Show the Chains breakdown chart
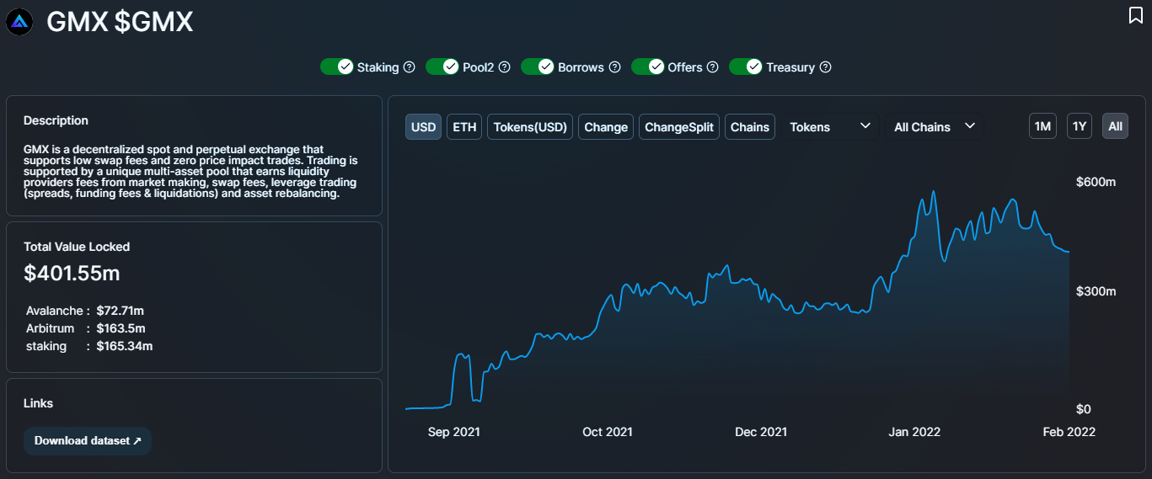Image resolution: width=1152 pixels, height=479 pixels. pos(750,127)
